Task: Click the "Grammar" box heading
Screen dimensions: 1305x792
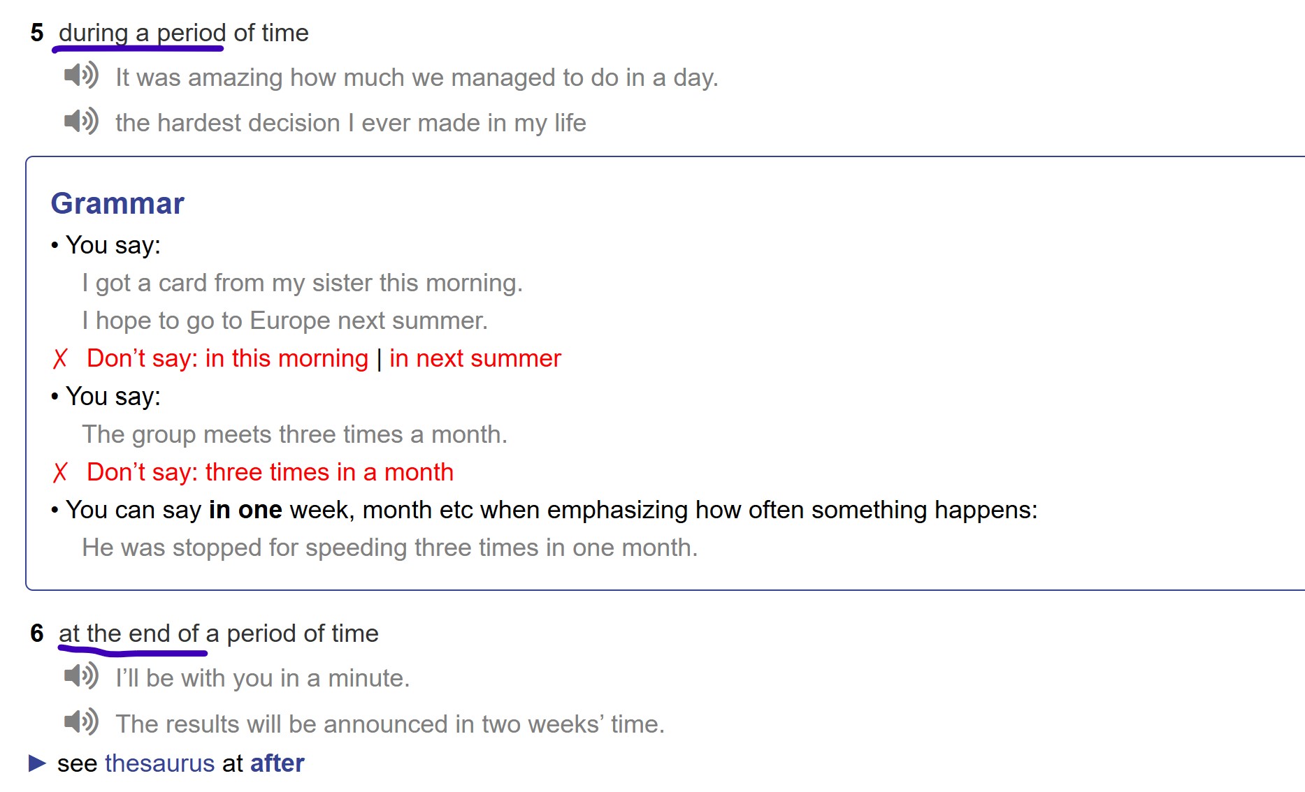Action: tap(117, 203)
